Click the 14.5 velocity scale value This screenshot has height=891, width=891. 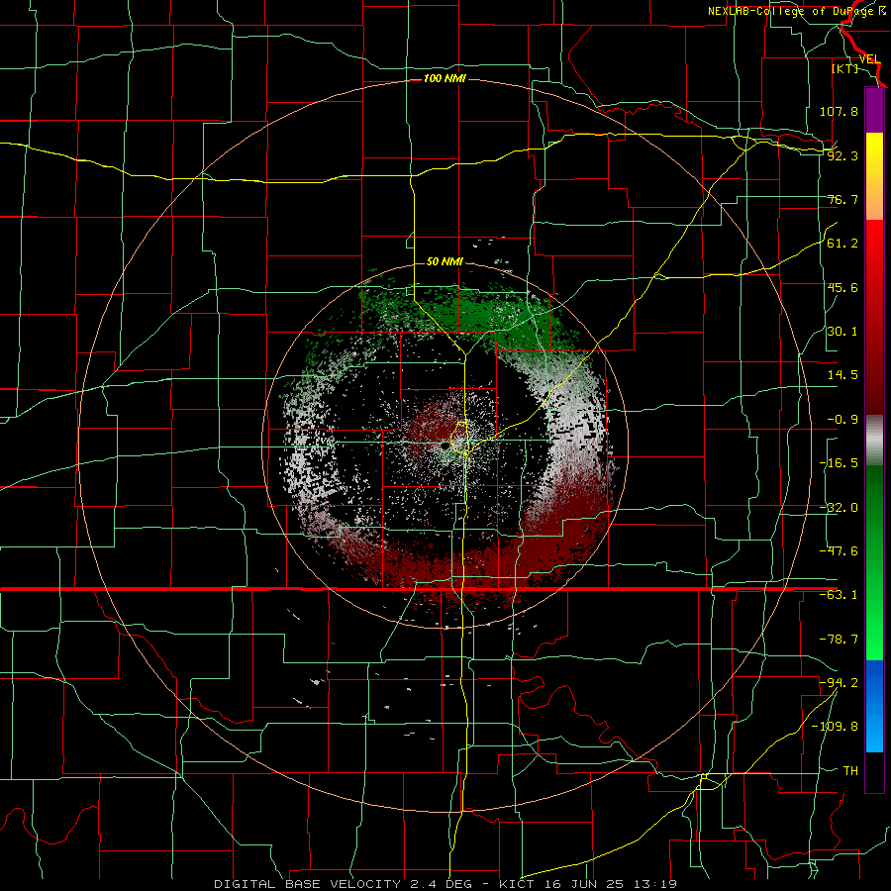point(842,375)
